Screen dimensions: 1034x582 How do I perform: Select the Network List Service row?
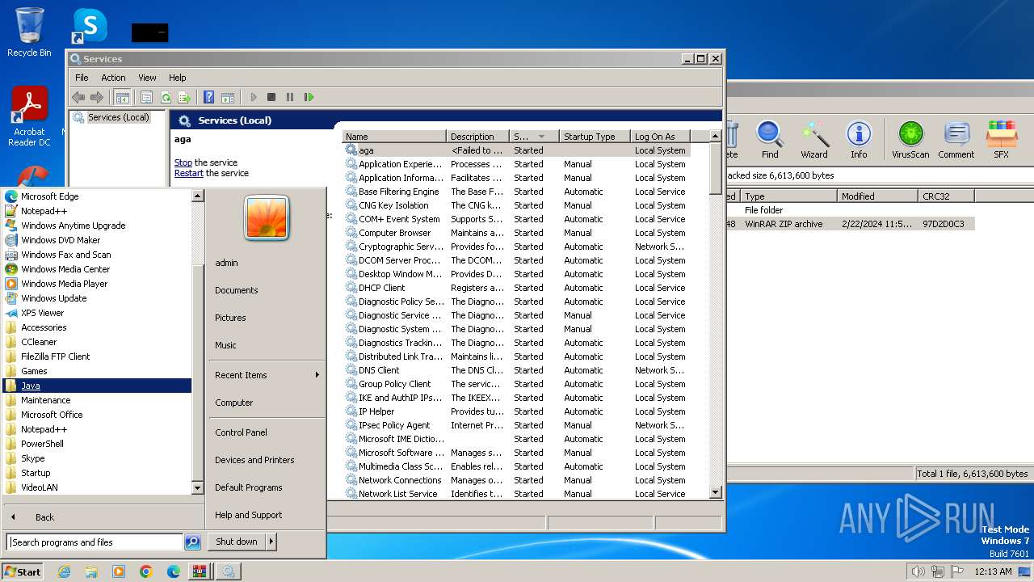517,494
